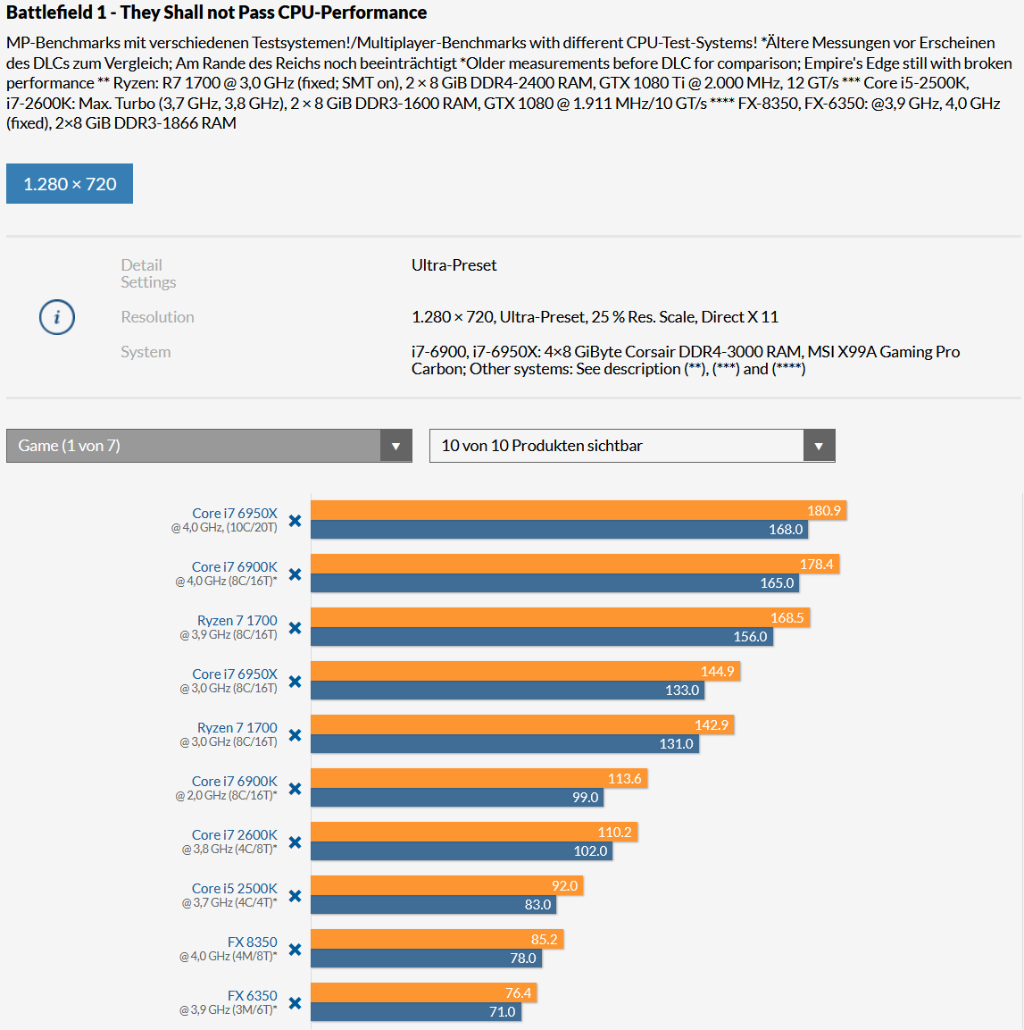Image resolution: width=1024 pixels, height=1030 pixels.
Task: Click the info circle icon
Action: click(57, 317)
